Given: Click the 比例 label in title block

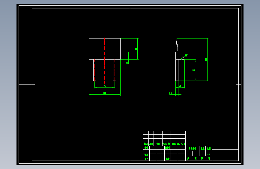Looking at the screenshot, I should pyautogui.click(x=209, y=149).
